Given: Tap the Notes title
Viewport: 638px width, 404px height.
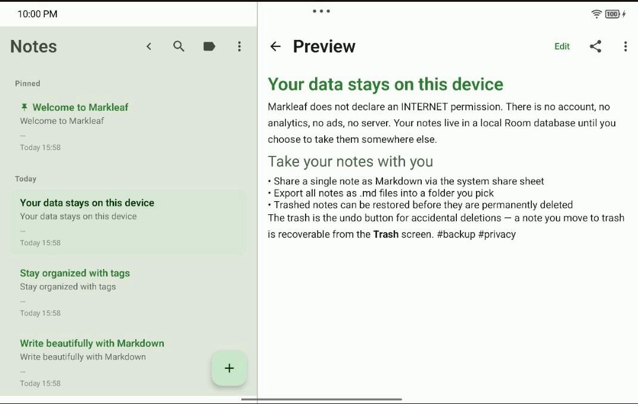Looking at the screenshot, I should click(x=33, y=46).
